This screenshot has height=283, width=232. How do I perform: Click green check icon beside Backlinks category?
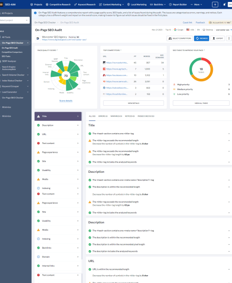(x=38, y=248)
